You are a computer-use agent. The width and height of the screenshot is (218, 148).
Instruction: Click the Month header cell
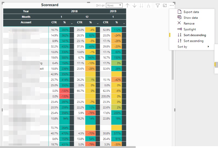[x=26, y=17]
